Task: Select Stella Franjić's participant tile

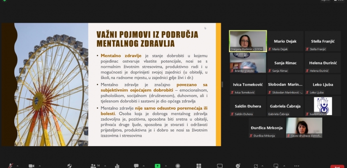Action: point(323,41)
